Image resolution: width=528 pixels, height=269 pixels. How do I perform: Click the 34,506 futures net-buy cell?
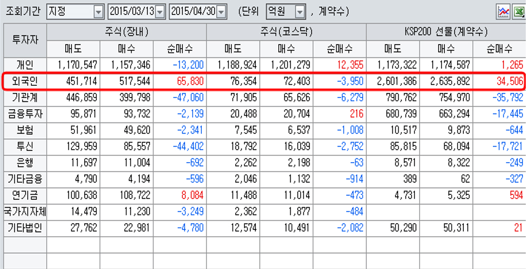(x=500, y=81)
